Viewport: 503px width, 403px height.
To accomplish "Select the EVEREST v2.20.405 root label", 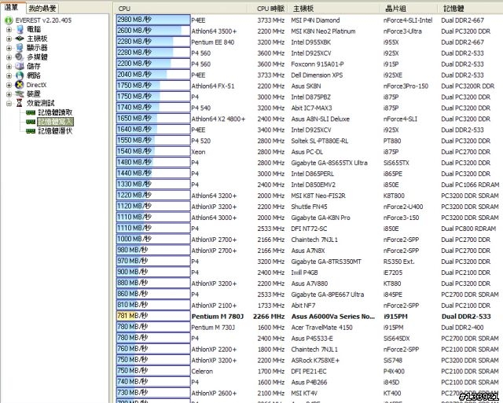I will click(x=43, y=20).
